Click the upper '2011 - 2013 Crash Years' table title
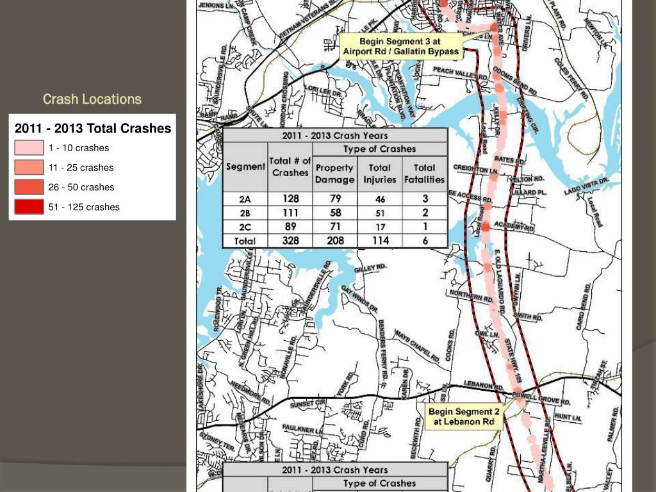 [x=335, y=135]
